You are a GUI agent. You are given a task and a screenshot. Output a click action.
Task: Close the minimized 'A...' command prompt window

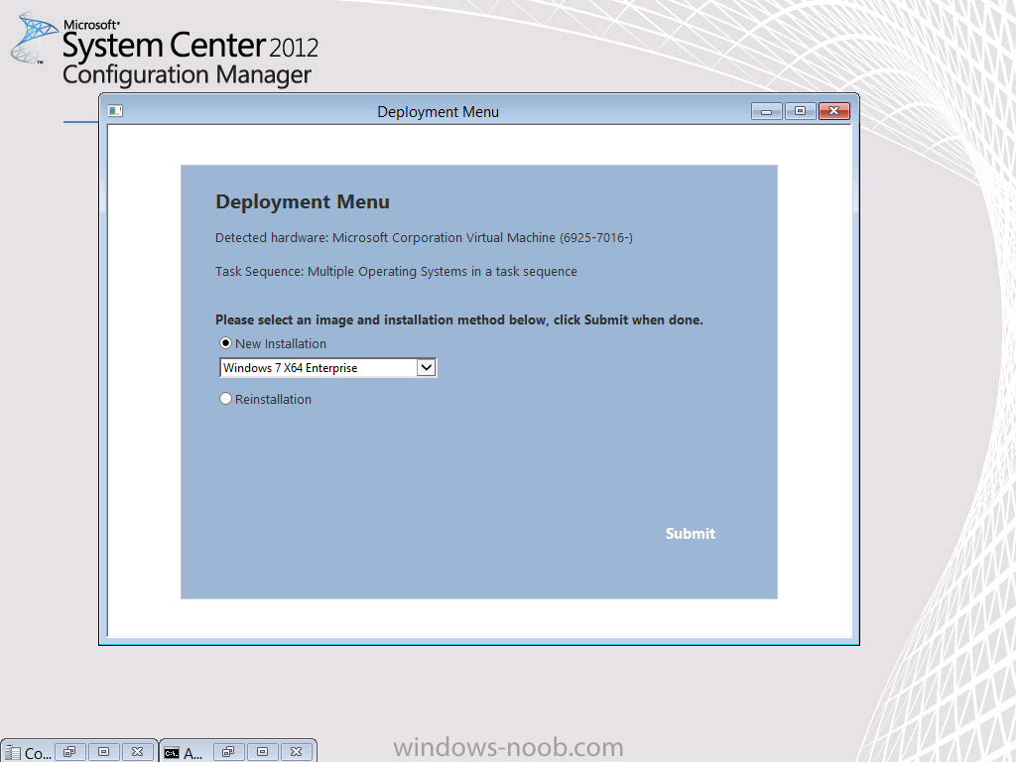point(296,752)
